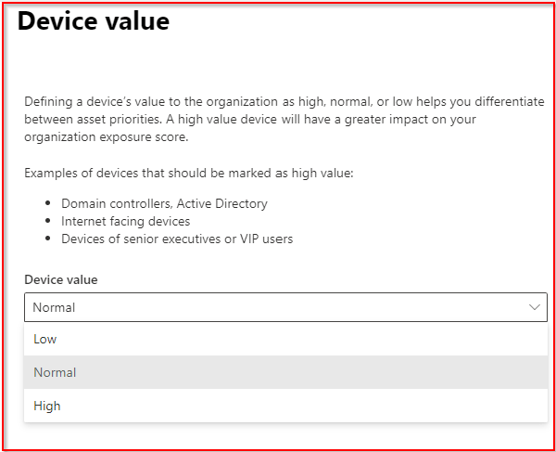Click the small Device value field label

60,279
